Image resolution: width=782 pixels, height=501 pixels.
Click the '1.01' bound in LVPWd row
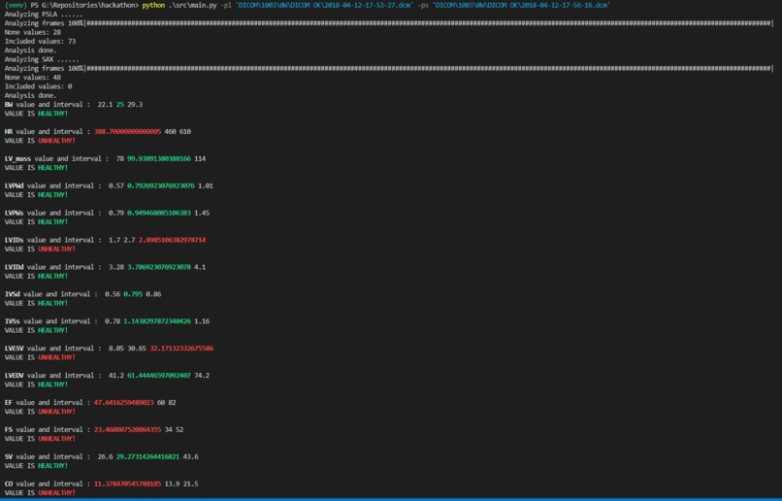[x=206, y=185]
